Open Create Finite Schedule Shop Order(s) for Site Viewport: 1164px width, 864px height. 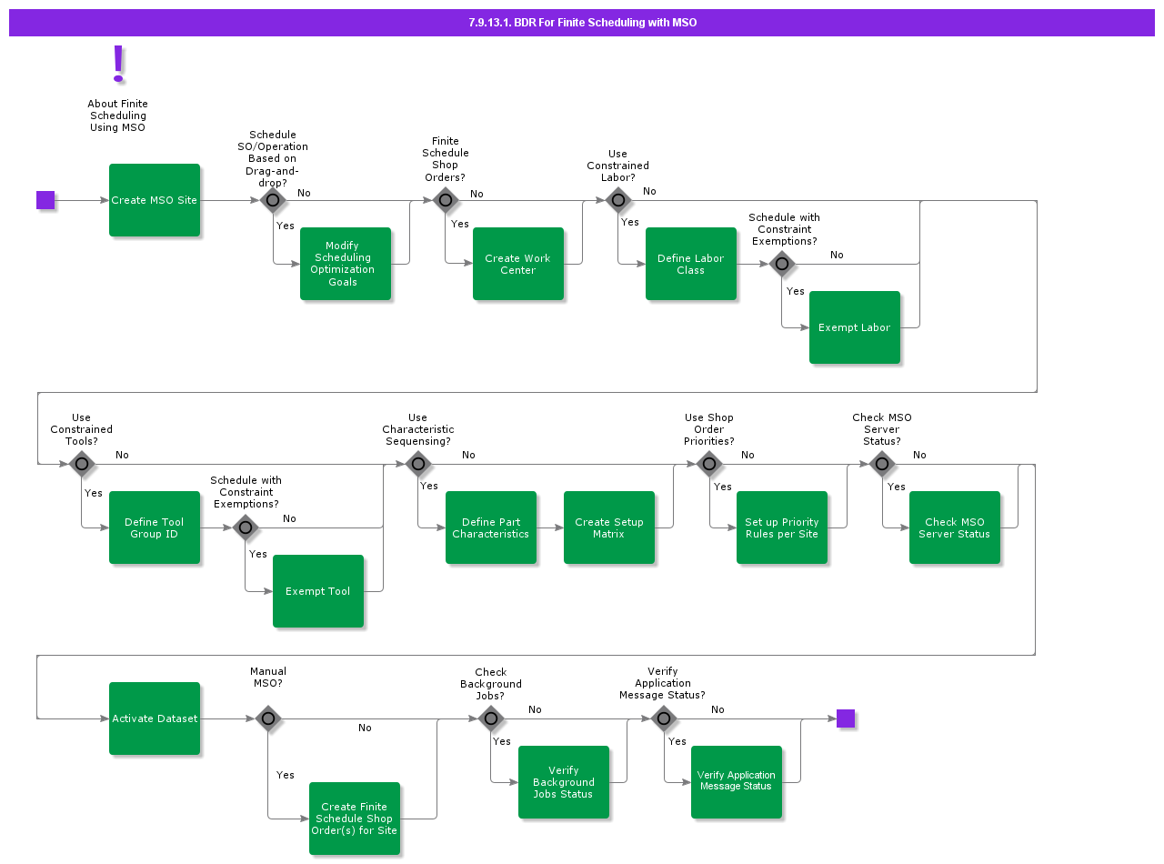(355, 819)
